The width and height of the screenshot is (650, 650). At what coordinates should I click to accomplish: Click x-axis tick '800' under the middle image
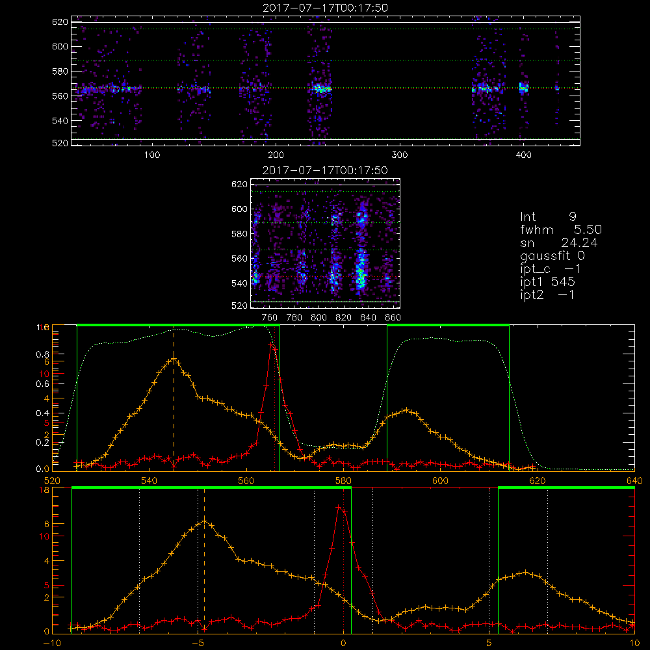click(x=318, y=318)
